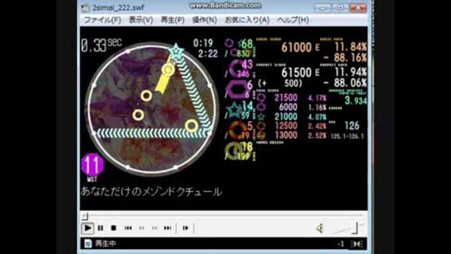Click the score value 61500
This screenshot has height=254, width=451.
(x=296, y=72)
